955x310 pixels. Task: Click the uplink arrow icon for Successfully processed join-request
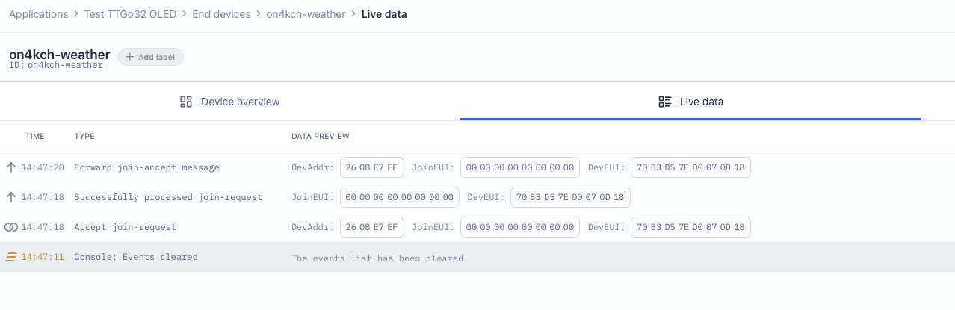click(11, 197)
